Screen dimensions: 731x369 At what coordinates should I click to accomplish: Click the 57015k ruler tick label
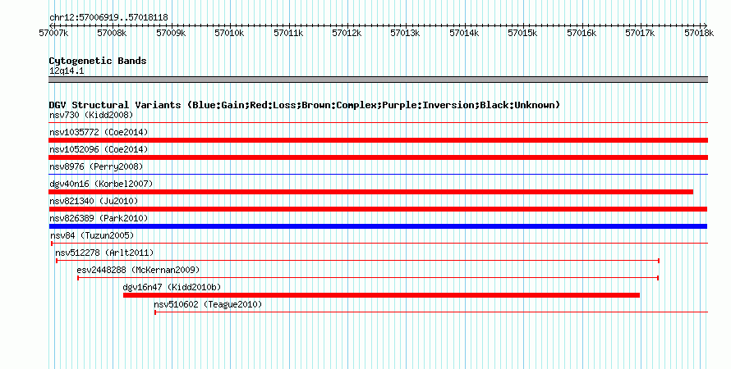[522, 34]
